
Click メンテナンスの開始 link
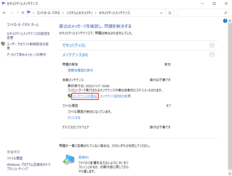[x=85, y=96]
